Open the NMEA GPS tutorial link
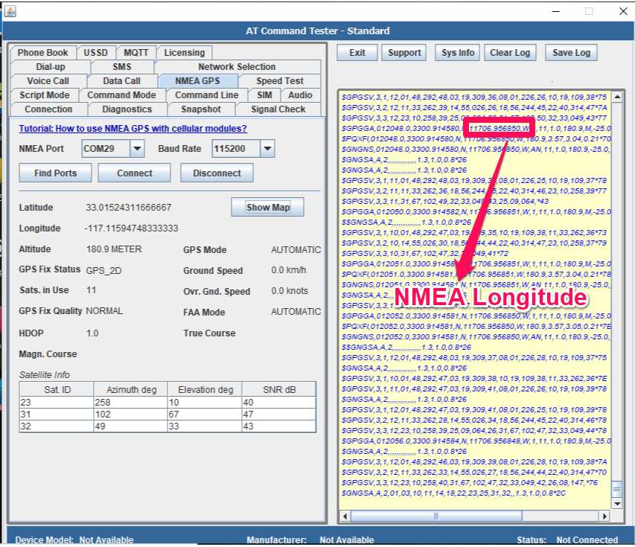This screenshot has width=635, height=547. [133, 129]
